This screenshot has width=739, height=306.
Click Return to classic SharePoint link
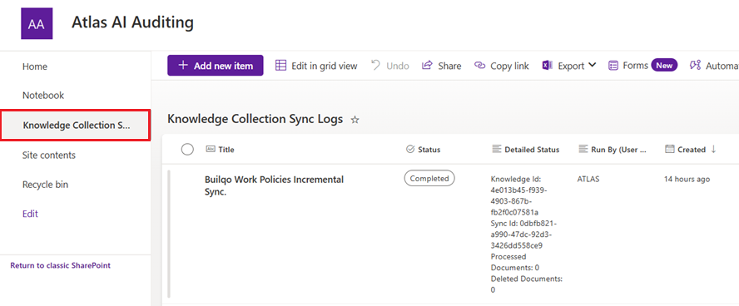[x=60, y=265]
